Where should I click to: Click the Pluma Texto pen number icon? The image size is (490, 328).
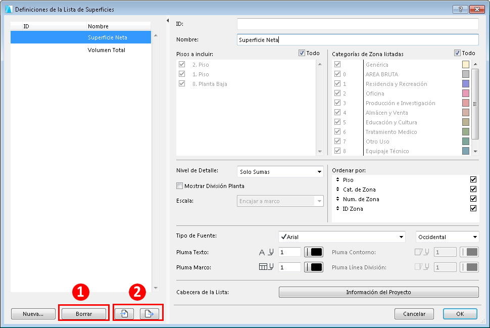[x=266, y=252]
